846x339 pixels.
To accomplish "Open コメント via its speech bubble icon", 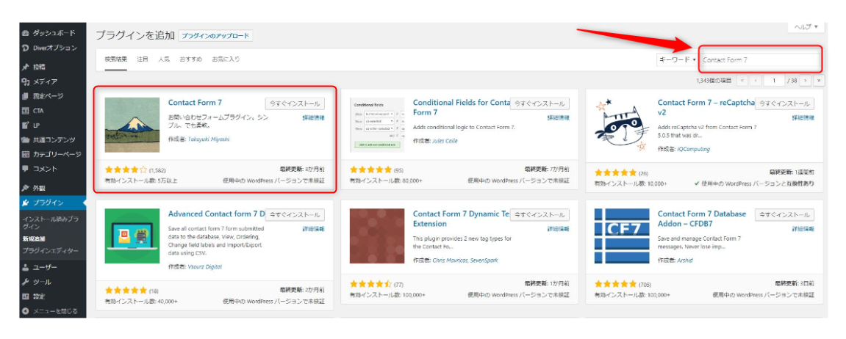I will pos(26,168).
